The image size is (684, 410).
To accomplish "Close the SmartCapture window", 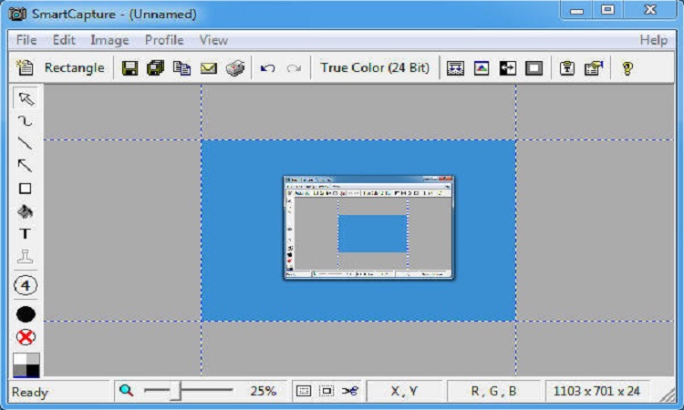I will 650,10.
